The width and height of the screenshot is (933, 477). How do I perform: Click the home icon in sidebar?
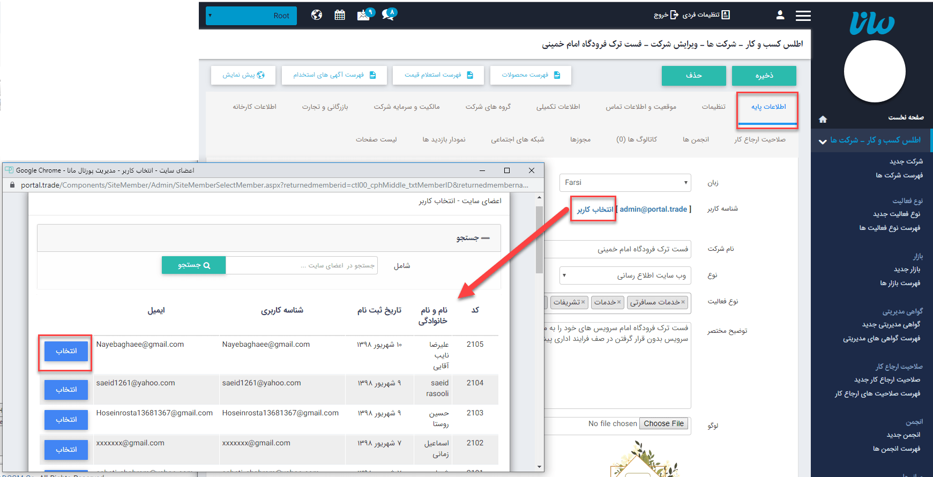tap(823, 119)
